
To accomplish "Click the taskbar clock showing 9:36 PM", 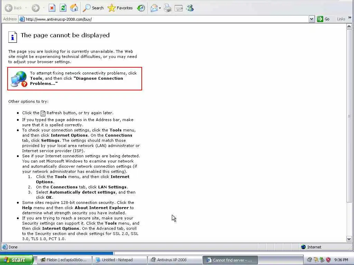I will point(341,260).
